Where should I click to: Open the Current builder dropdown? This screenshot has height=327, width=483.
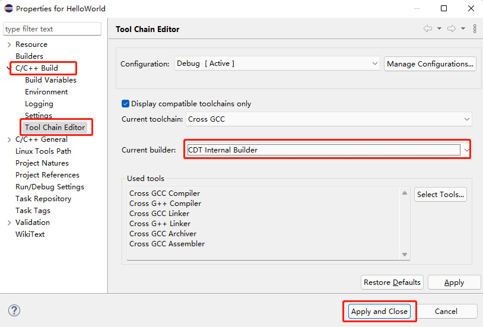click(x=328, y=150)
